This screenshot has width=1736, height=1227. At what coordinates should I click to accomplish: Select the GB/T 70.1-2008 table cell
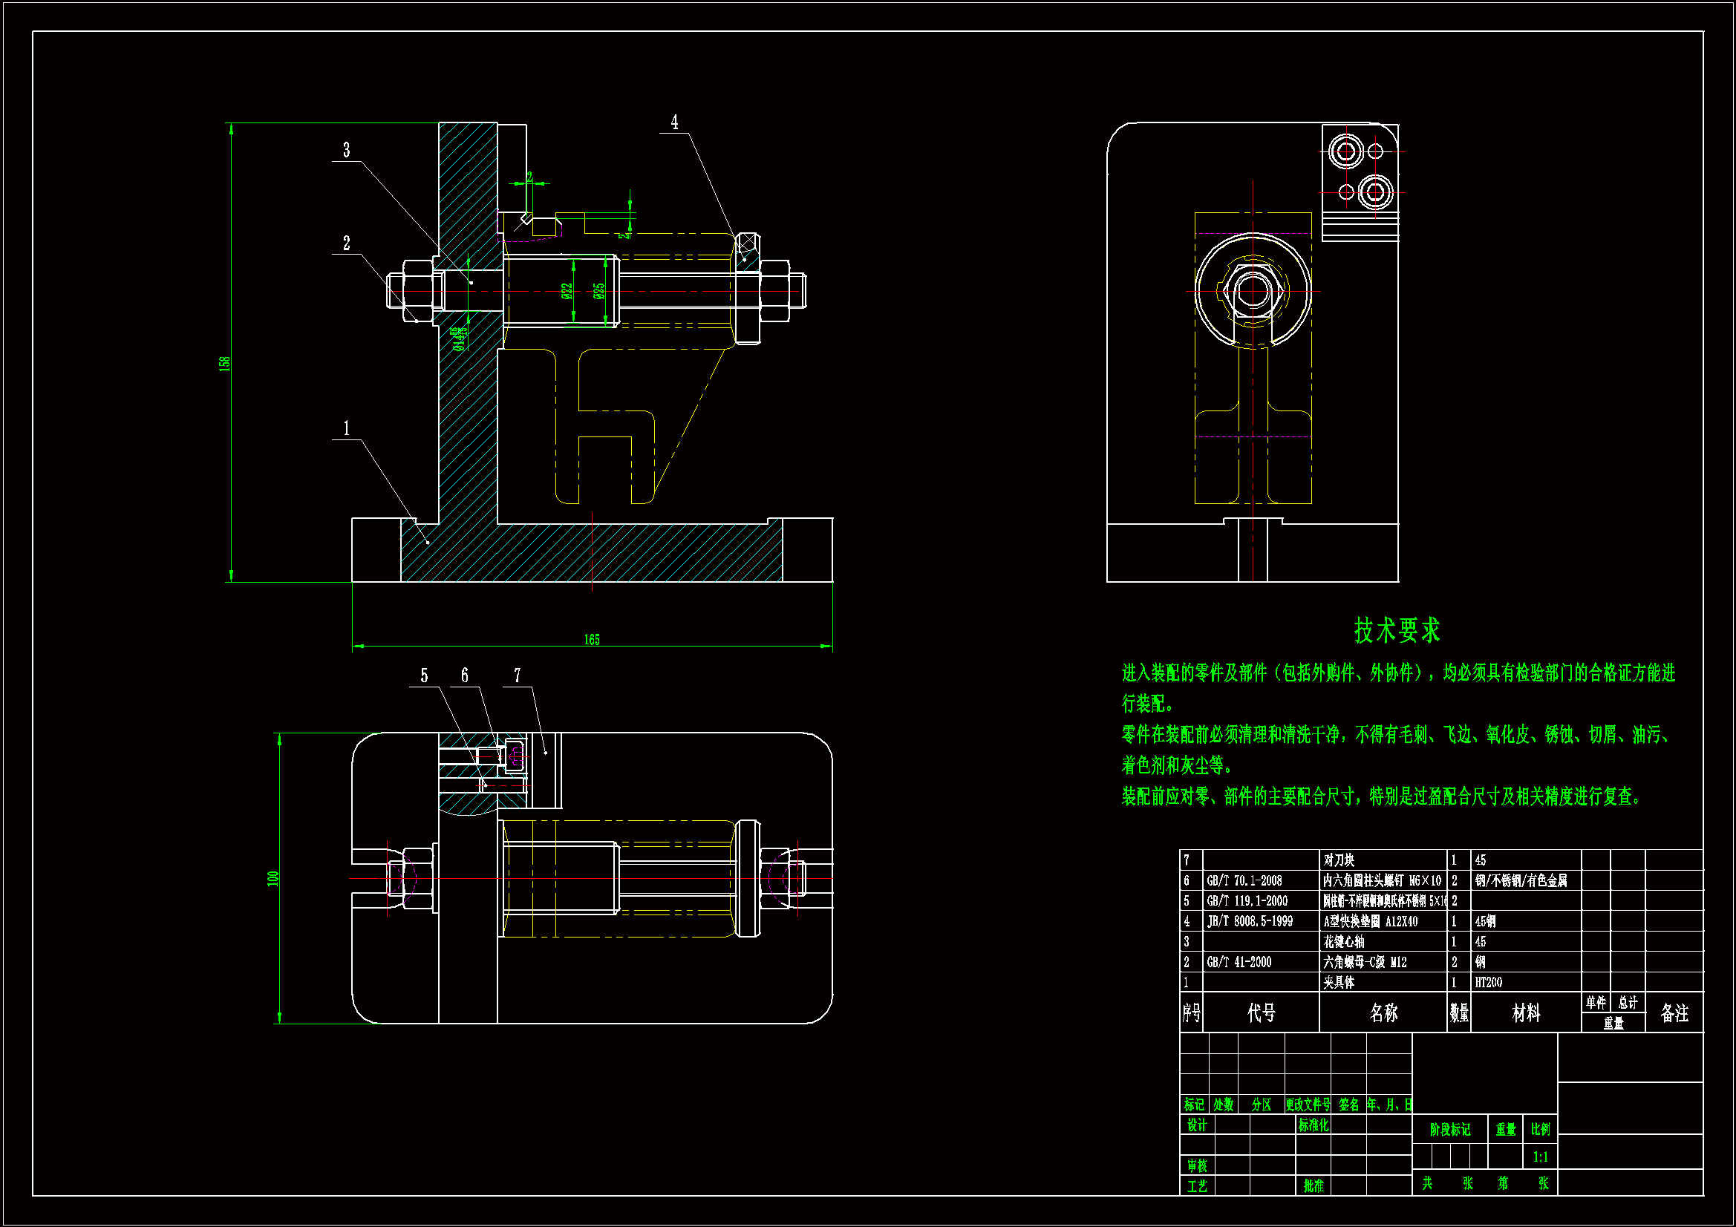pos(1244,881)
